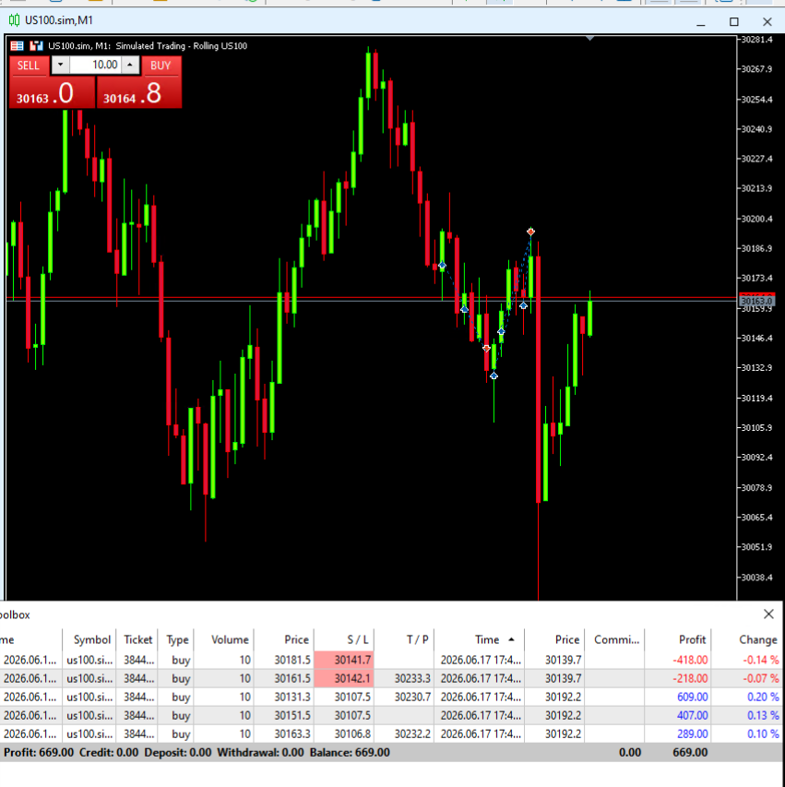Select the open price cell 30151.5
Viewport: 785px width, 787px height.
pos(284,715)
